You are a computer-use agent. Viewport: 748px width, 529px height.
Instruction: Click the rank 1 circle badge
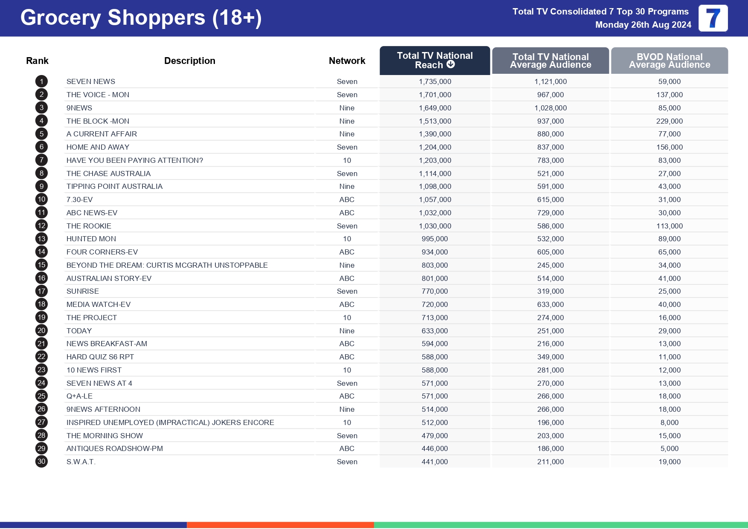point(41,81)
